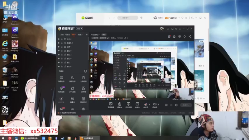Click the stream preview area
249x140 pixels.
(142, 71)
